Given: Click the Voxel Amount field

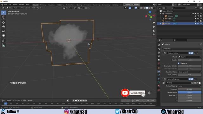Looking at the screenshot, I should pos(190,75).
